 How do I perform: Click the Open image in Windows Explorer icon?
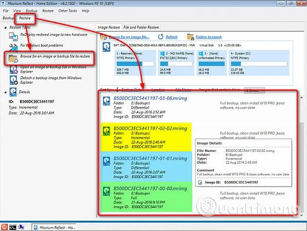(x=14, y=70)
